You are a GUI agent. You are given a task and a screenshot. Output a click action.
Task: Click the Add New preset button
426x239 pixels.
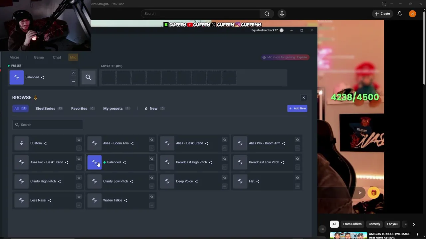pyautogui.click(x=297, y=109)
